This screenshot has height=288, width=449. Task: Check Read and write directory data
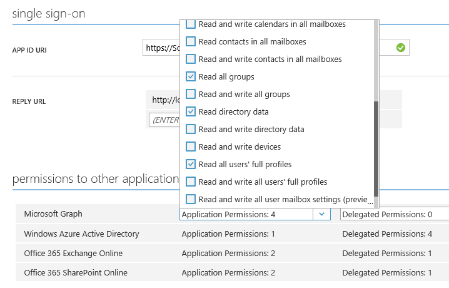tap(191, 129)
